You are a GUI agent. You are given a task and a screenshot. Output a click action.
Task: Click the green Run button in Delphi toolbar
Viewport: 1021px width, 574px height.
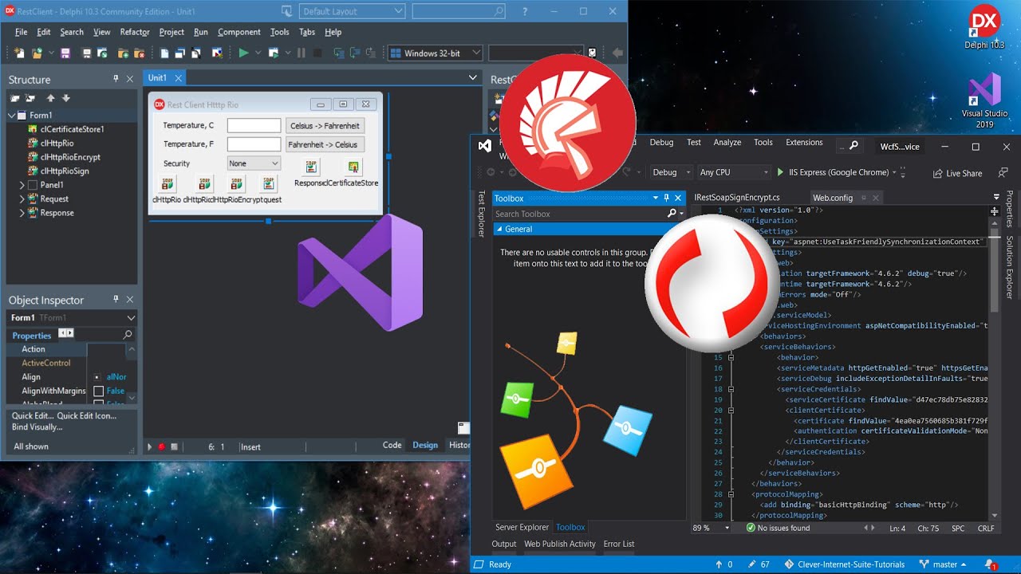[243, 53]
